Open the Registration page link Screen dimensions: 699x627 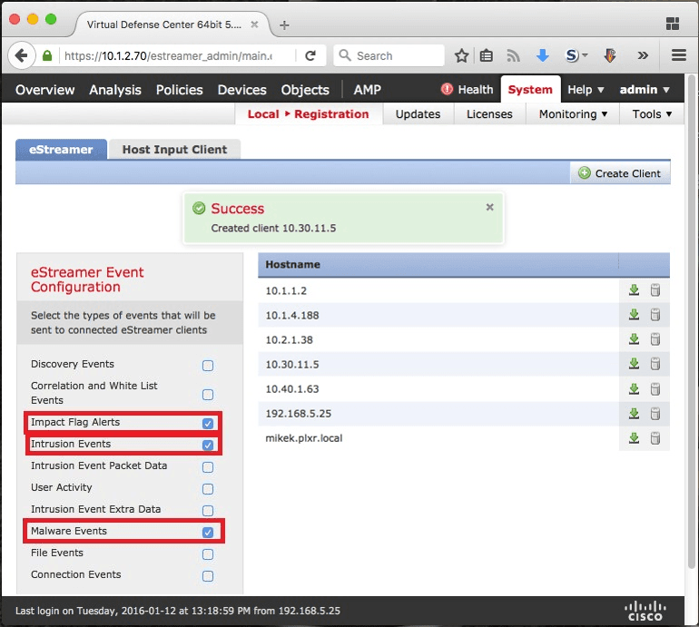[331, 114]
